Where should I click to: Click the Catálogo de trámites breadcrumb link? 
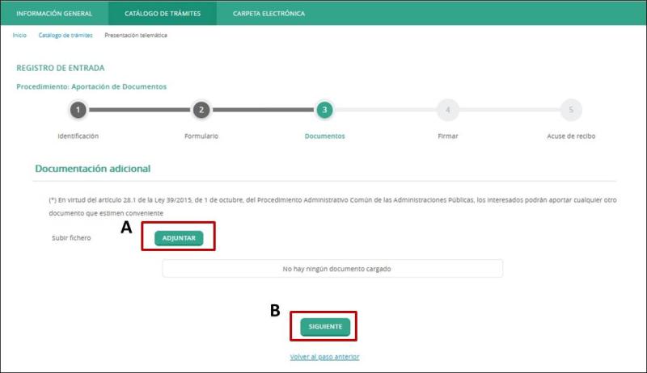[66, 36]
